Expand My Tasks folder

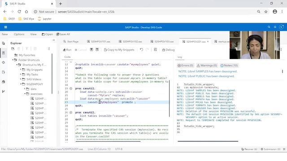coord(21,74)
